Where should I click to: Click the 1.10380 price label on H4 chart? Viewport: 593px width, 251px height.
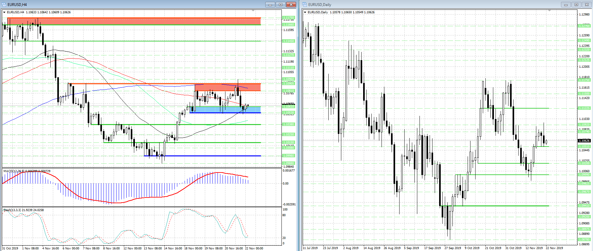pos(288,124)
